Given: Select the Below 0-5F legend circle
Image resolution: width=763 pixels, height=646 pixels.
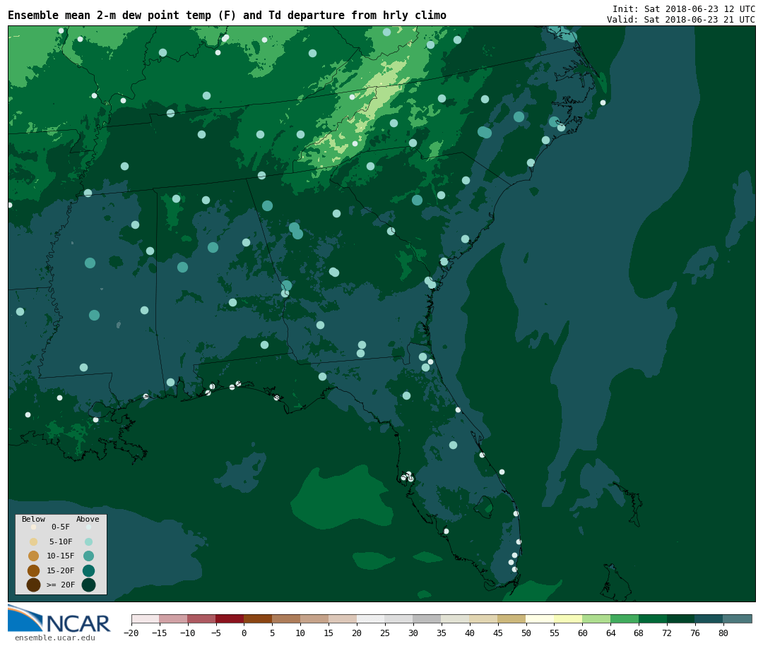Looking at the screenshot, I should [x=34, y=527].
